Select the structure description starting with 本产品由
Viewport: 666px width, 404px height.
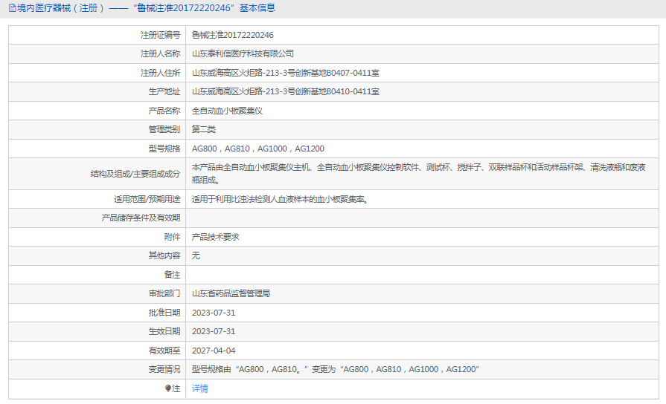[418, 174]
